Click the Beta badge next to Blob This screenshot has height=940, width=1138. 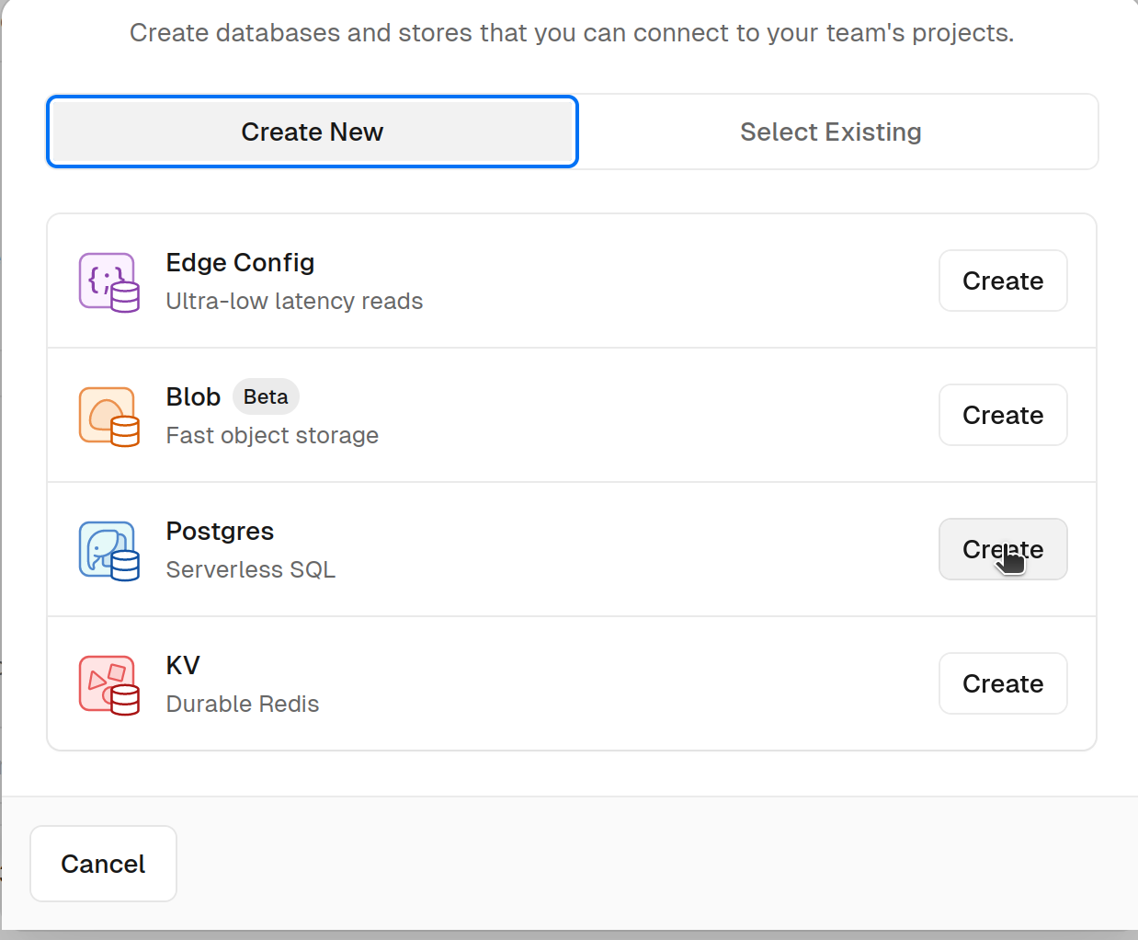coord(266,396)
